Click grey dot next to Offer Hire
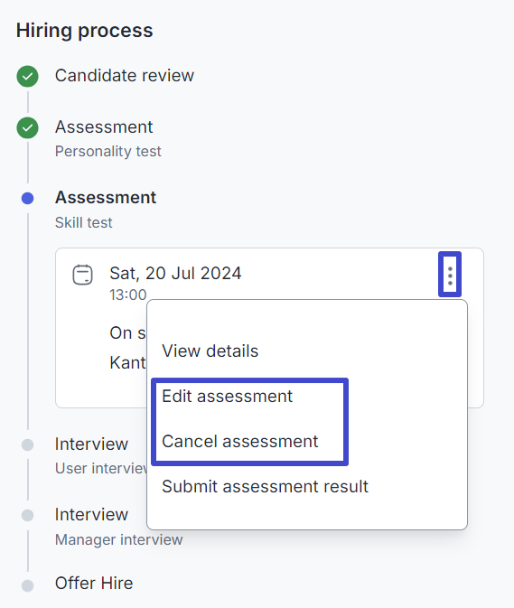 pyautogui.click(x=27, y=585)
